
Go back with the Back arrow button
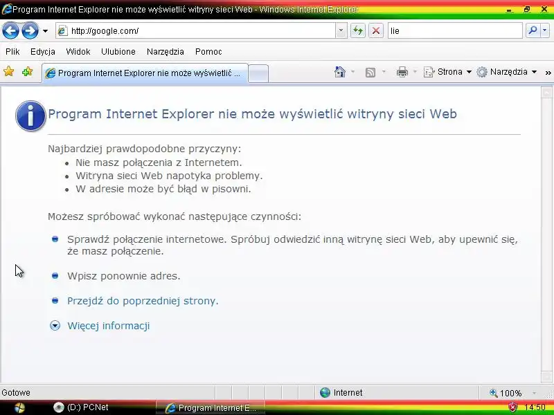click(10, 30)
